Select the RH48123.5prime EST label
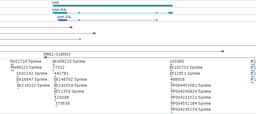256x114 pixels. point(26,67)
